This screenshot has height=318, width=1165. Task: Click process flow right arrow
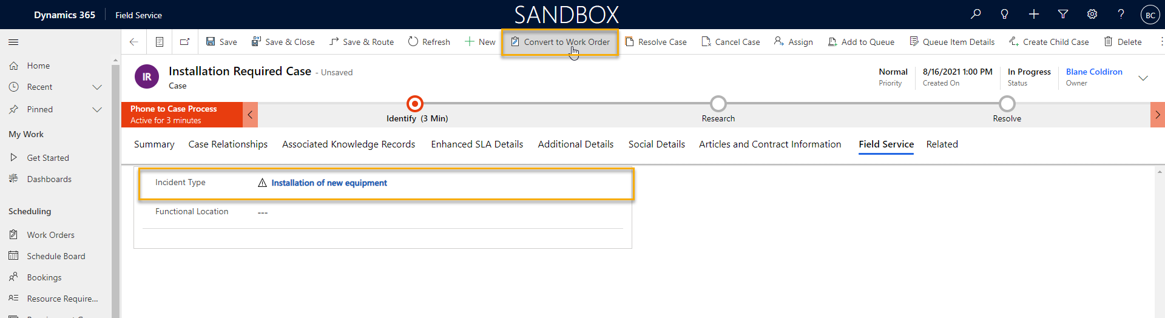point(1158,115)
